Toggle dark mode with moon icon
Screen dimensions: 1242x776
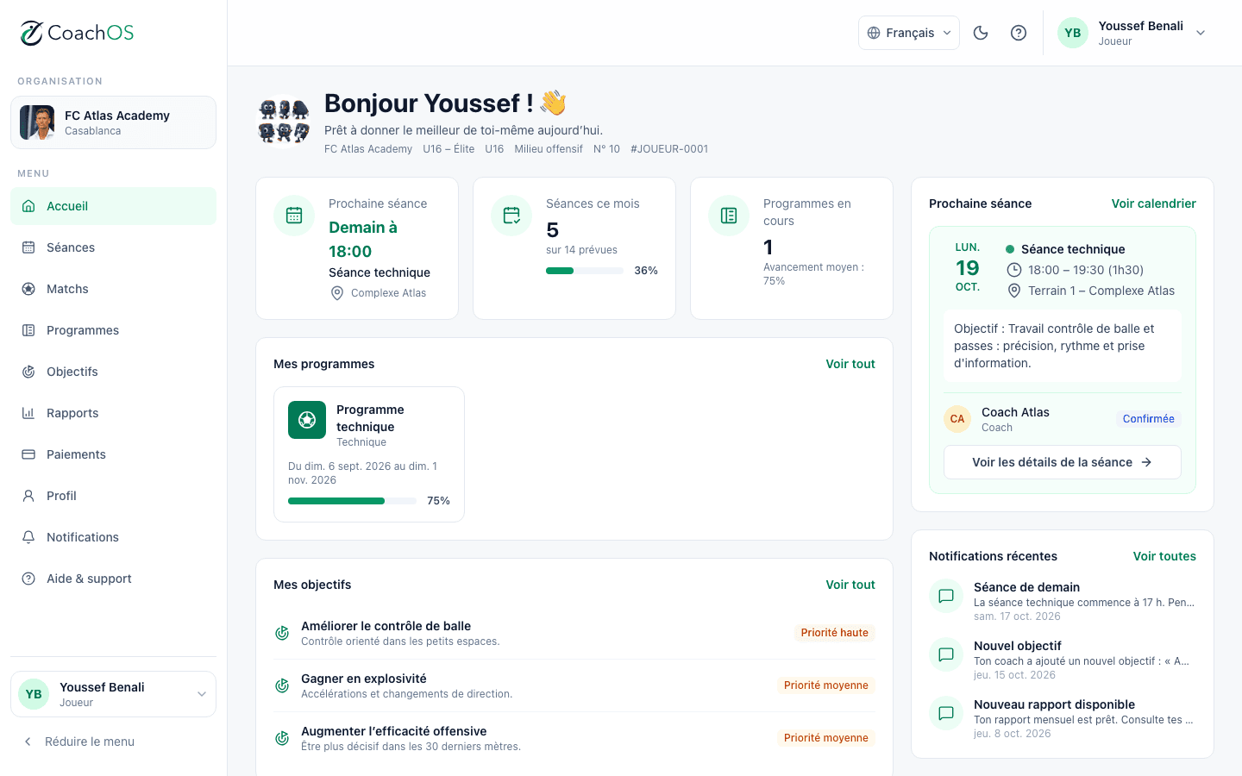(x=981, y=33)
